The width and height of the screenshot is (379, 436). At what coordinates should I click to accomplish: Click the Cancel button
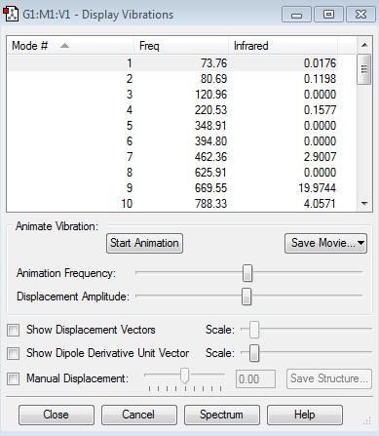click(x=139, y=415)
